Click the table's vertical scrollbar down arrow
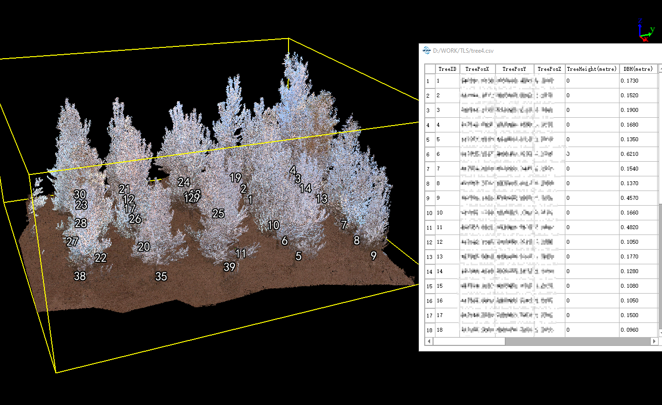The height and width of the screenshot is (405, 662). click(x=660, y=333)
